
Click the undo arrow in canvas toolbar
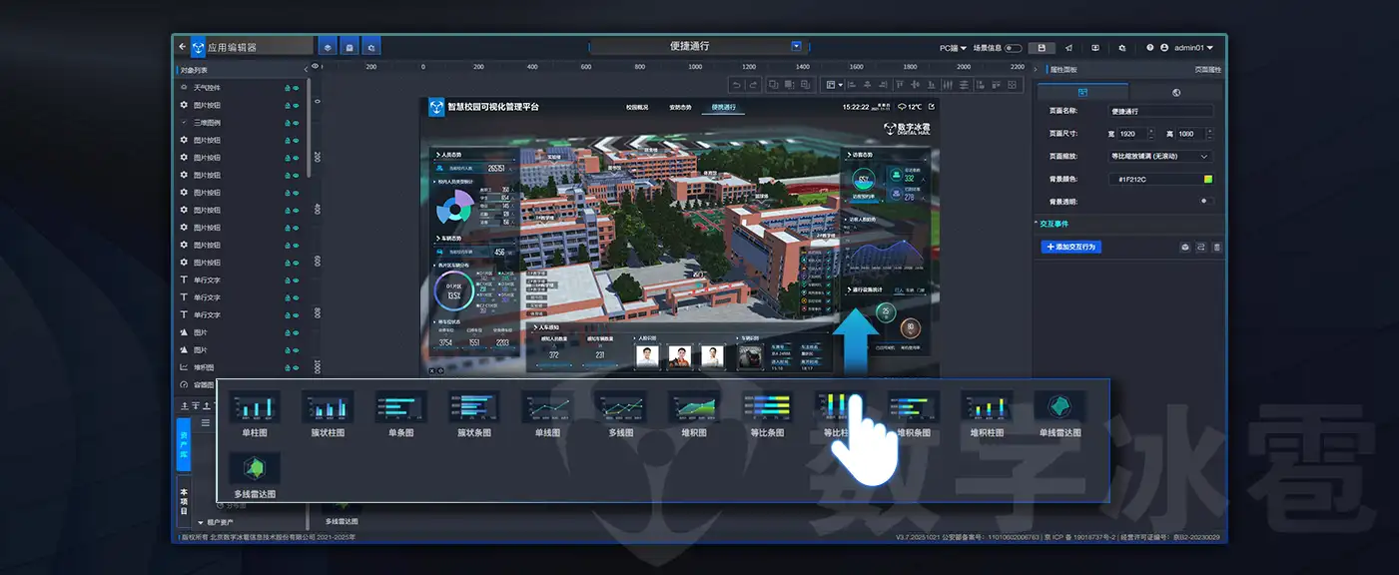[736, 85]
